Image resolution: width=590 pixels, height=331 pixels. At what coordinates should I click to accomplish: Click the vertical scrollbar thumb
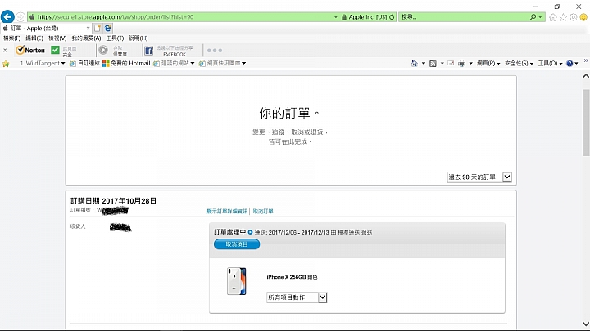tap(586, 123)
